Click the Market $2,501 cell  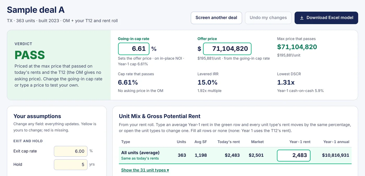(256, 155)
